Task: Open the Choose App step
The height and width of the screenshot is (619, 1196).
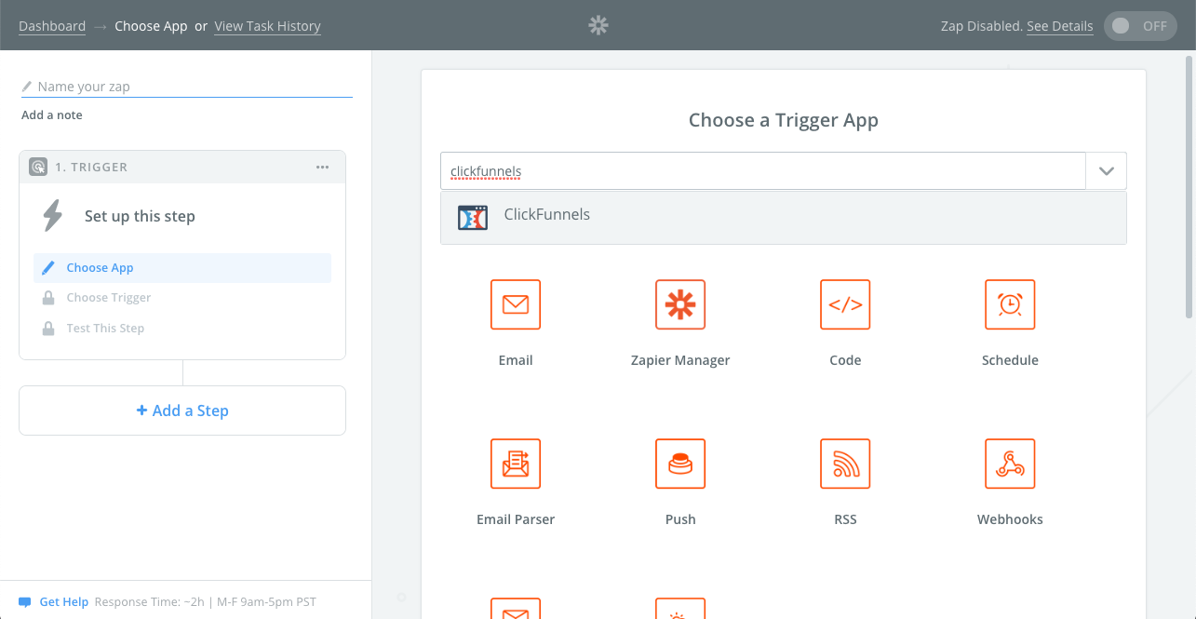Action: 182,268
